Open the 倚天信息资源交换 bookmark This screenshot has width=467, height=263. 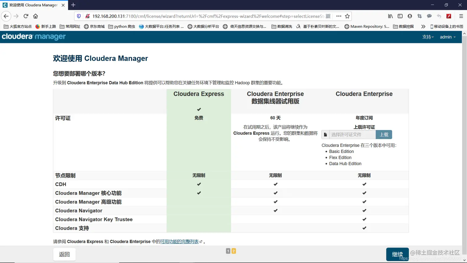pyautogui.click(x=245, y=27)
